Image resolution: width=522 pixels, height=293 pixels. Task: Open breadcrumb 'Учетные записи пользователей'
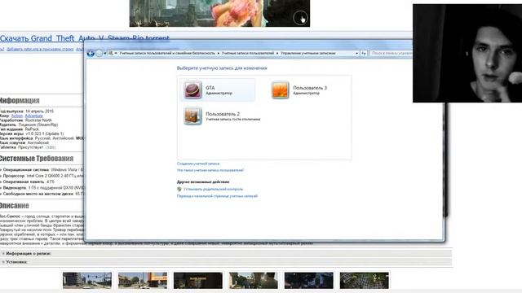pyautogui.click(x=248, y=53)
